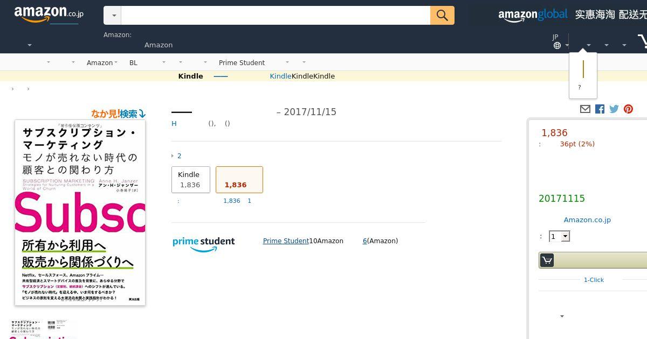Select the highlighted 1,836 print format option
This screenshot has width=647, height=339.
[x=239, y=180]
